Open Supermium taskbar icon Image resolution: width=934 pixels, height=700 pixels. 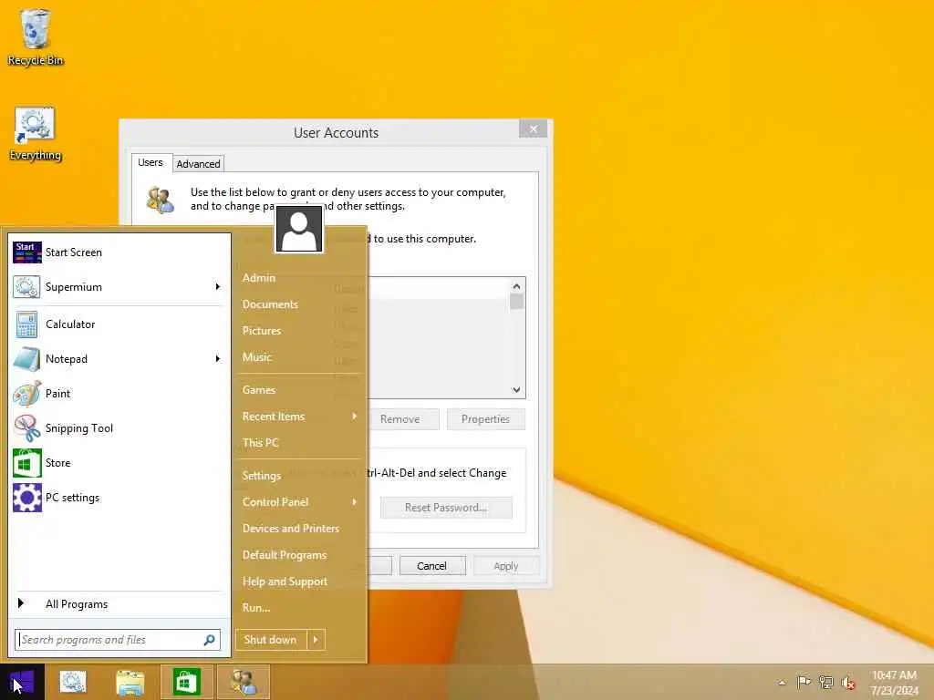[73, 682]
